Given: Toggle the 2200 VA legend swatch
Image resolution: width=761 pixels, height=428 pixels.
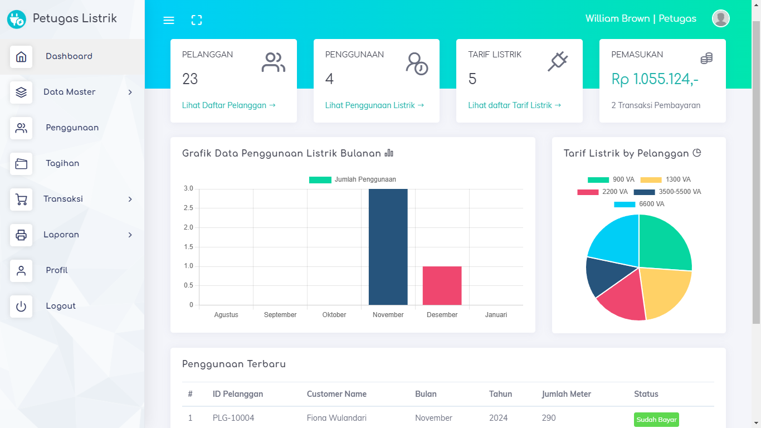Looking at the screenshot, I should (588, 192).
